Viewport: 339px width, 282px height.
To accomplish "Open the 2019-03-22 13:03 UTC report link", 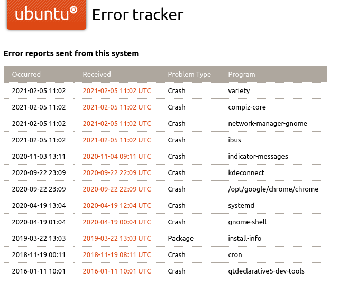I will [117, 238].
